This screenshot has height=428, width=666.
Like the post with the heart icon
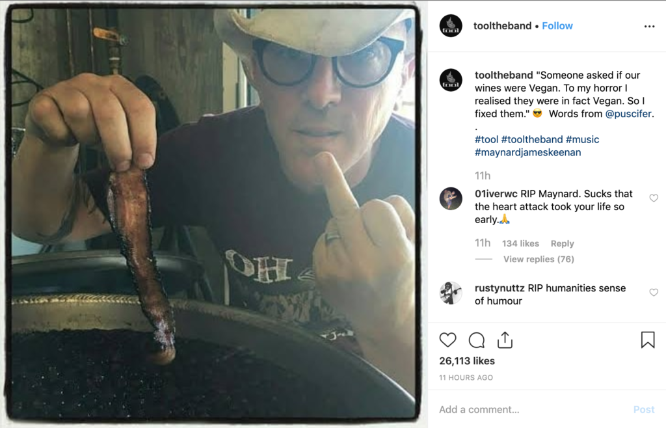tap(447, 340)
